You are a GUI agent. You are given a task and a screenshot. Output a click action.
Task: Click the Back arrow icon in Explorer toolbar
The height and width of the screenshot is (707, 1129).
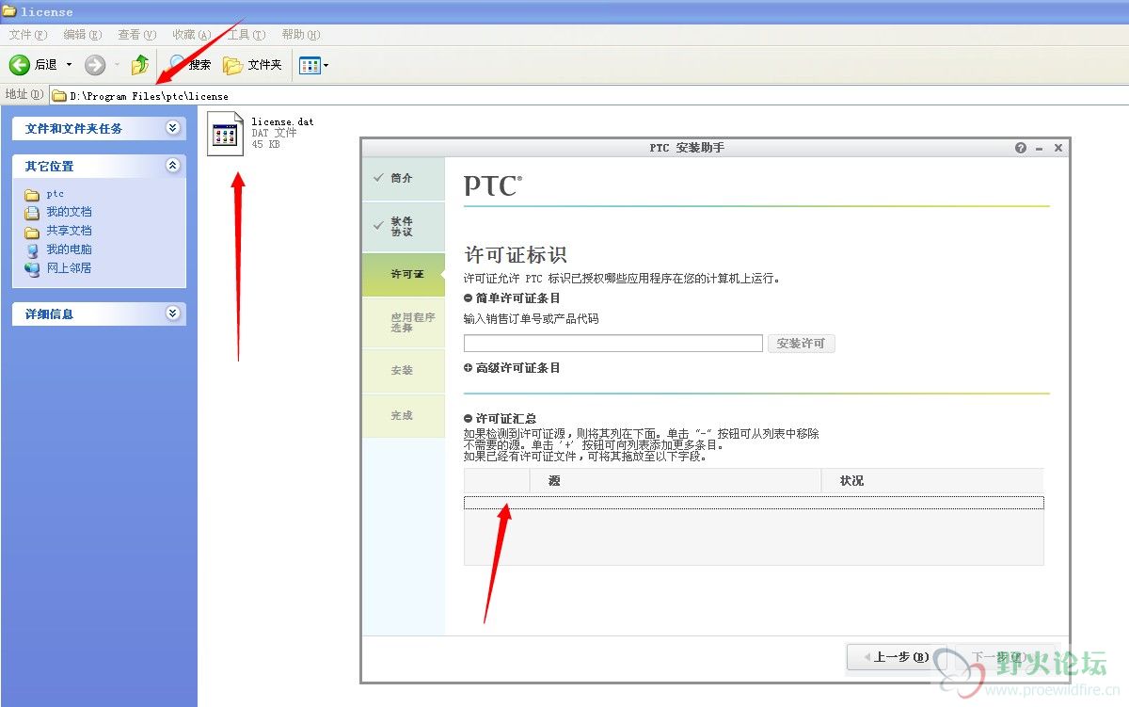tap(20, 65)
